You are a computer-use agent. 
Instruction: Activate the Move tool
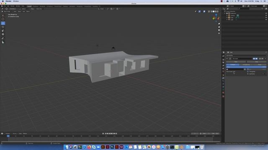[x=3, y=23]
